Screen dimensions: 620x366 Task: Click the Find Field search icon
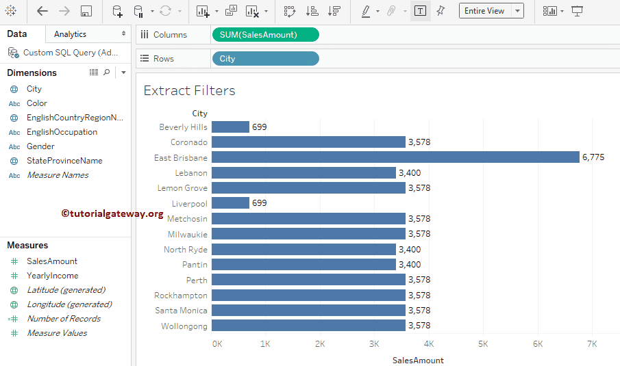tap(106, 73)
